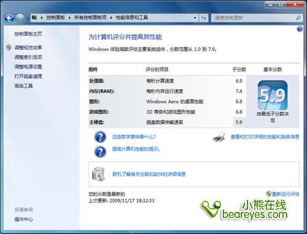The height and width of the screenshot is (234, 307).
Task: Click the 处理器 row label
Action: pos(96,81)
